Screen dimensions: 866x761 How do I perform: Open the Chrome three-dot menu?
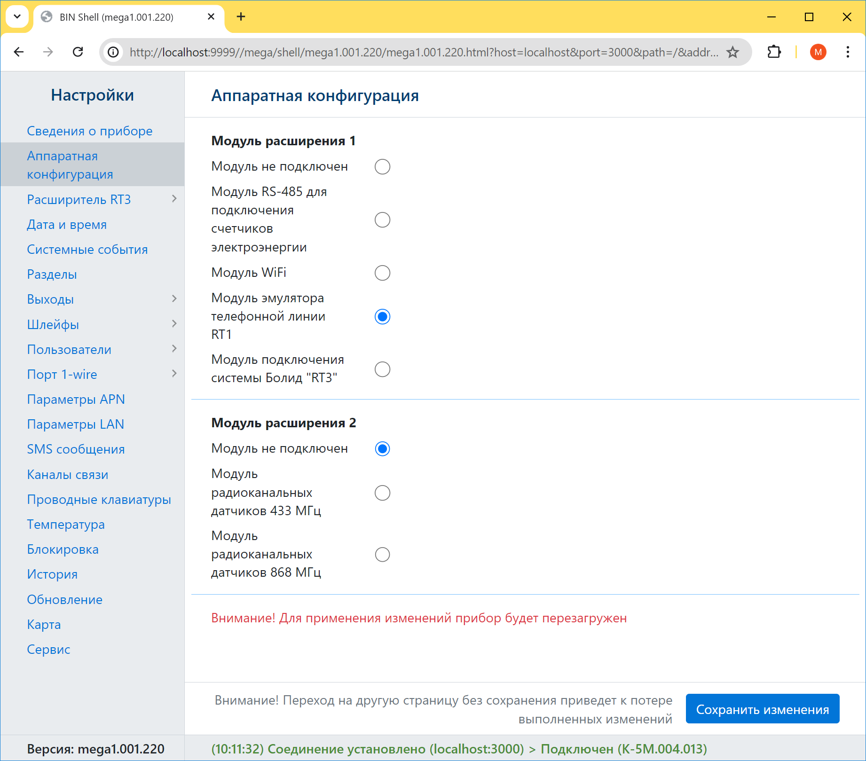pyautogui.click(x=848, y=52)
